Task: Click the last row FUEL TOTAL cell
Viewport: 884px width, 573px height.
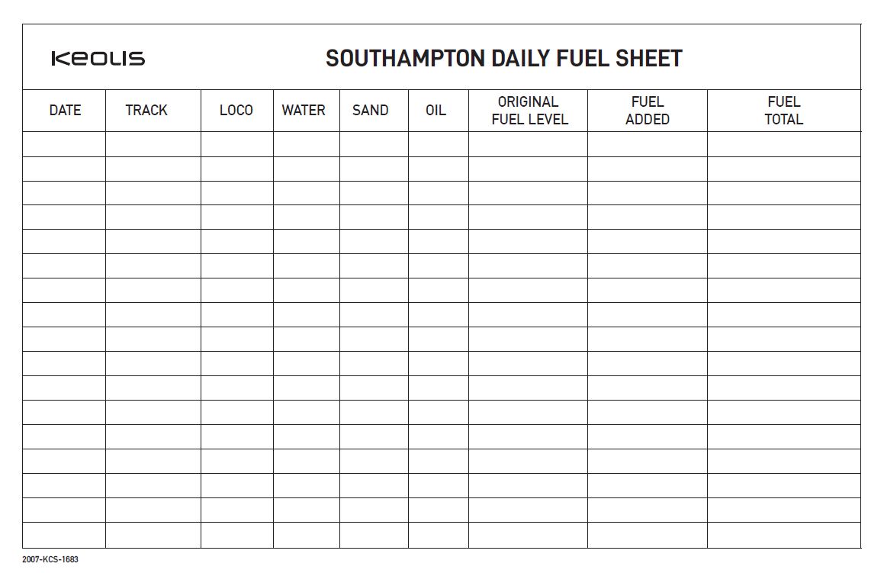Action: click(783, 535)
